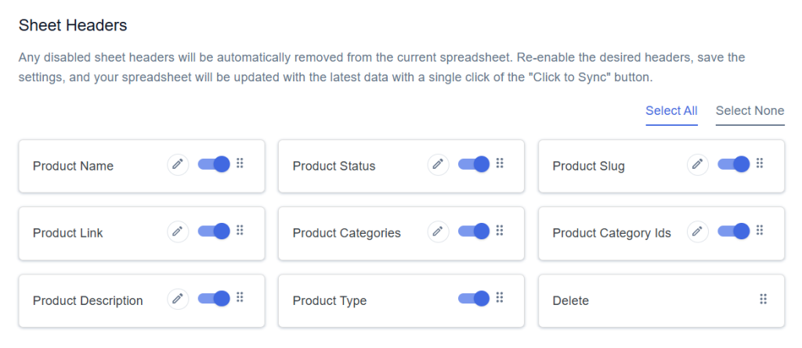
Task: Click the pencil icon for Product Description
Action: pos(178,299)
